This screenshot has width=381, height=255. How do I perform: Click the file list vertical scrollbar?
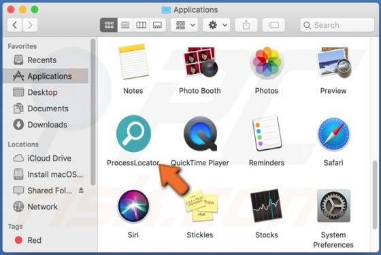(x=375, y=195)
